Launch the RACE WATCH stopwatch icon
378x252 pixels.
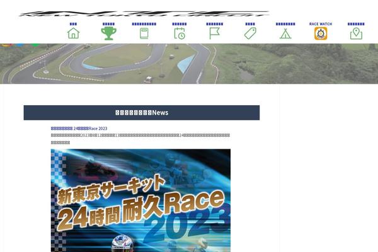pyautogui.click(x=321, y=33)
